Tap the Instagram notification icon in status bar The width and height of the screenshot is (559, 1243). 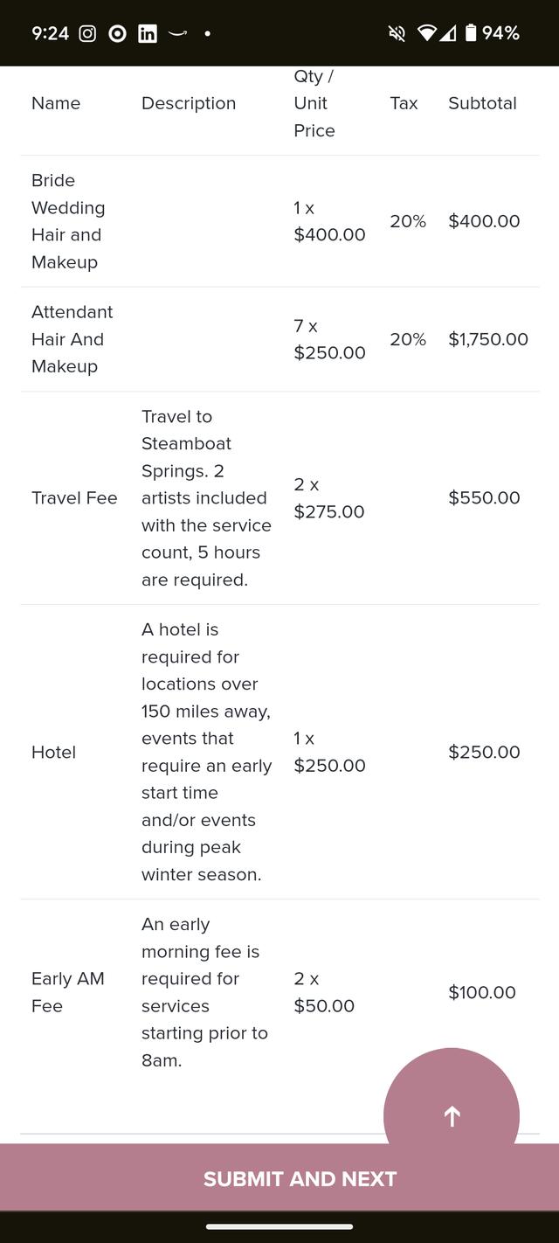click(87, 33)
